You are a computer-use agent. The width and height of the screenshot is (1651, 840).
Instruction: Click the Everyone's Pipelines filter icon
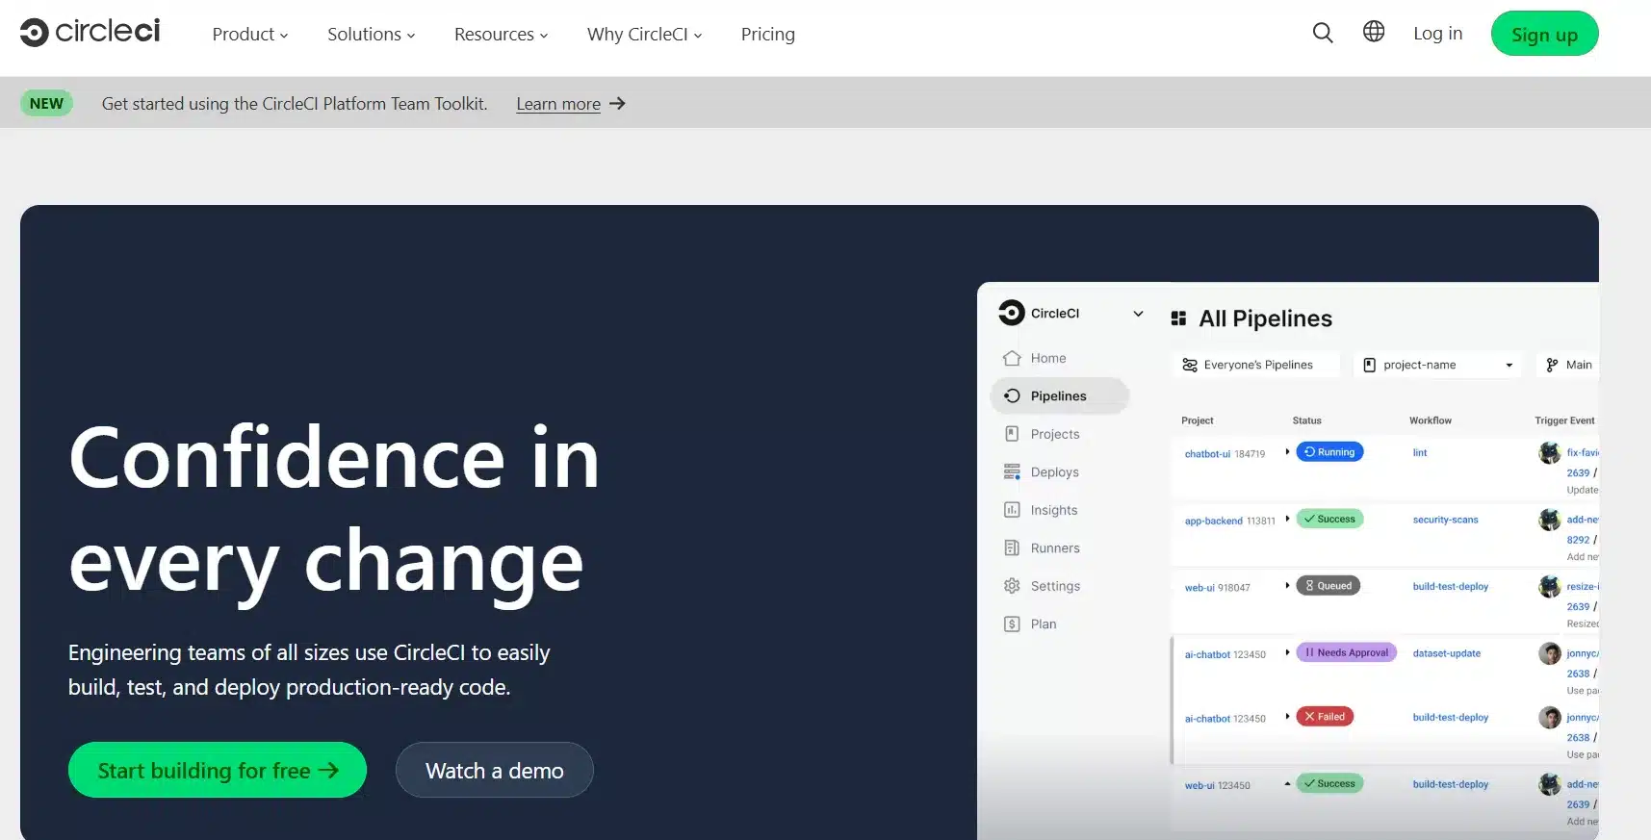tap(1190, 365)
